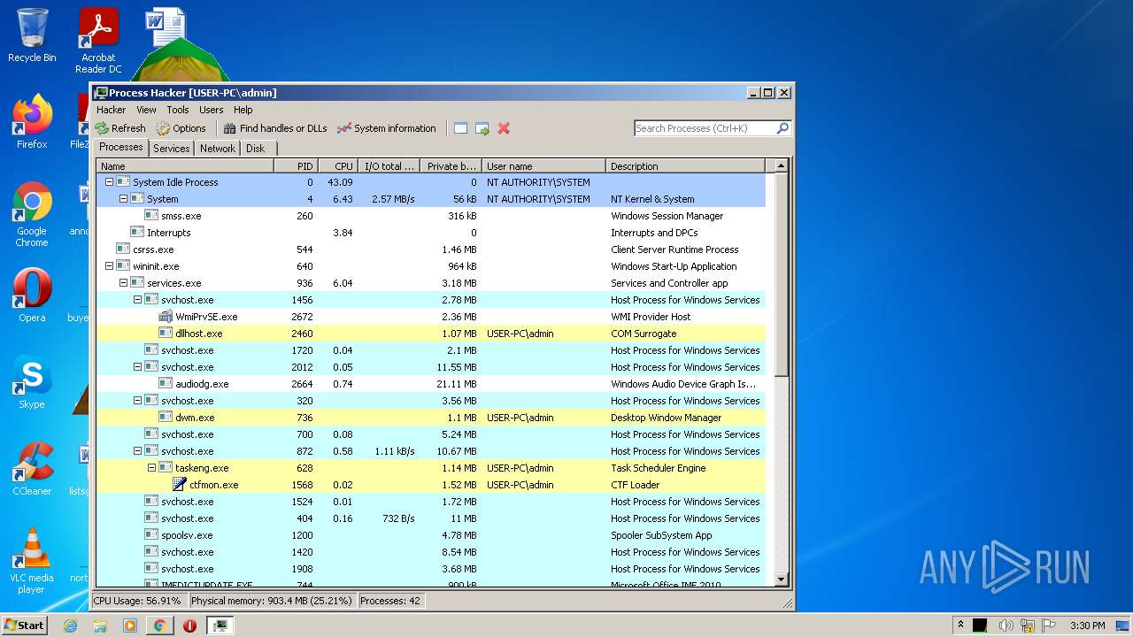Select the Interrupts row

[x=430, y=233]
